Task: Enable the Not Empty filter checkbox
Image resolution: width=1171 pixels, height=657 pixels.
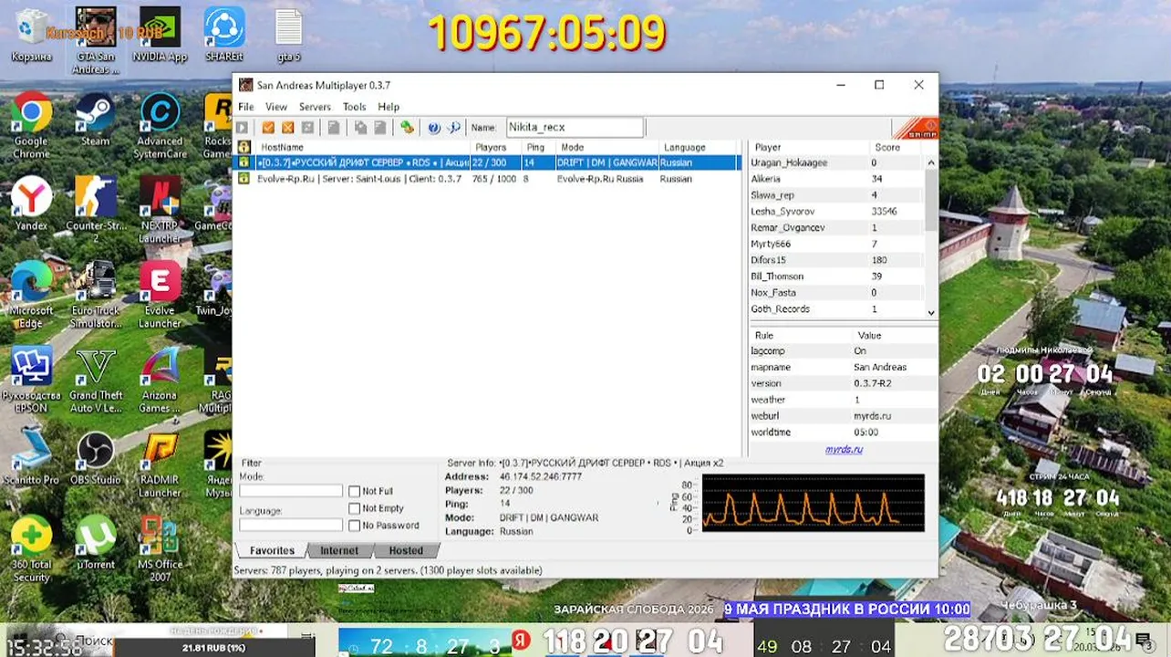Action: 355,508
